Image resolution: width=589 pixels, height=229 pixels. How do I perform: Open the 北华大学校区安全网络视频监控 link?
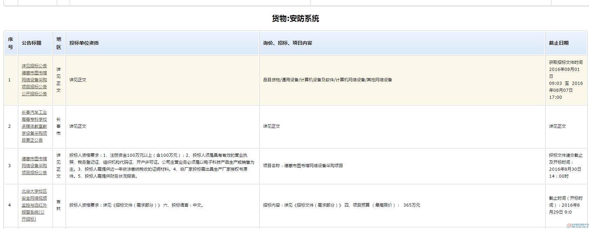(x=34, y=205)
